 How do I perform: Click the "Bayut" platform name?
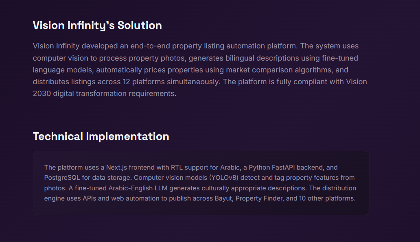[223, 198]
